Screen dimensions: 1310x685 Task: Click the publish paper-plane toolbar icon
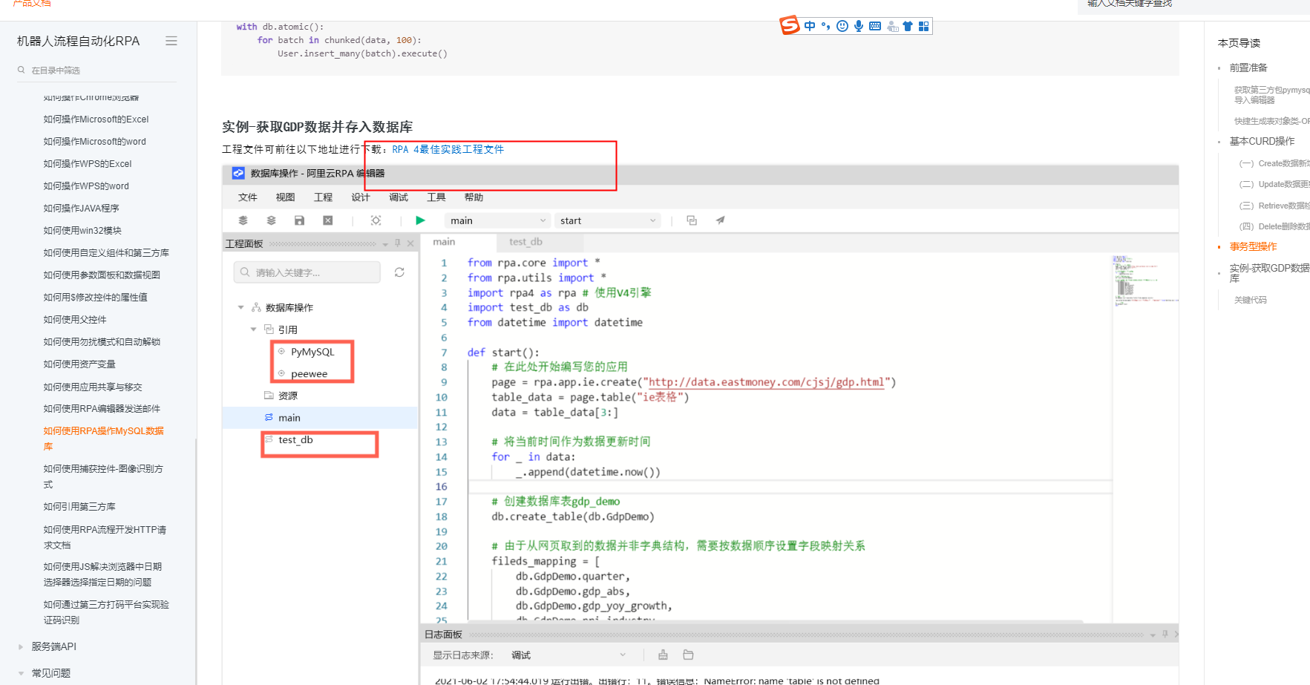tap(720, 220)
